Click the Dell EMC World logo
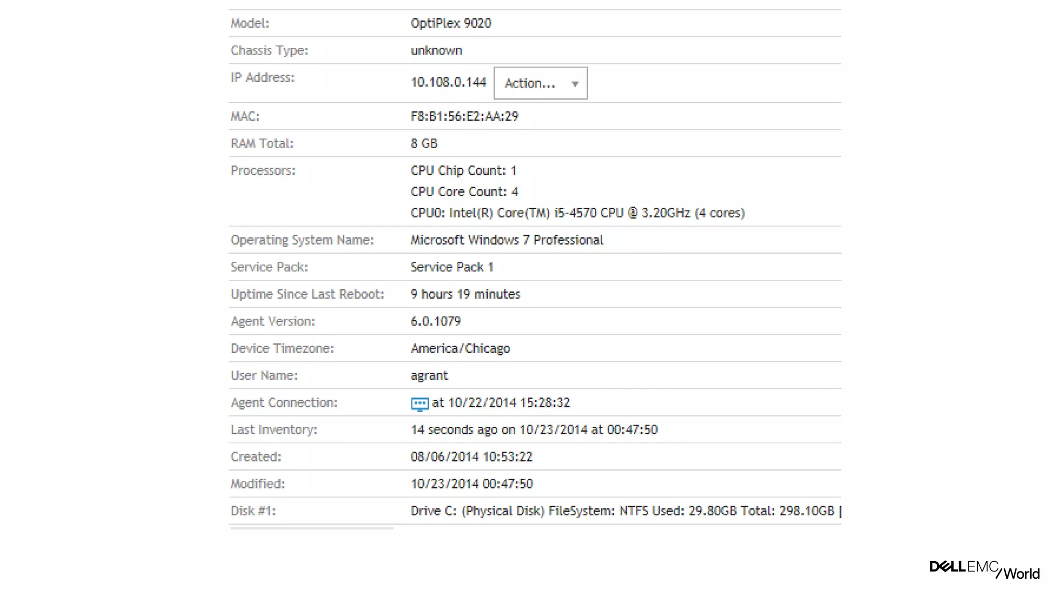 [984, 569]
